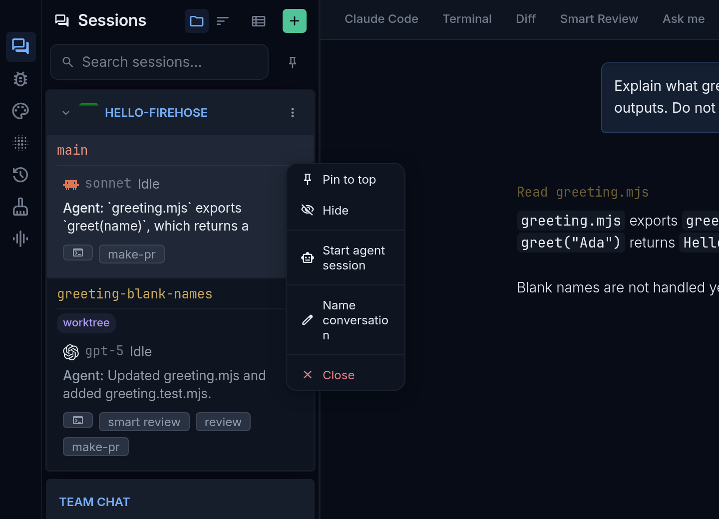Open the palette theme sidebar icon

point(20,111)
